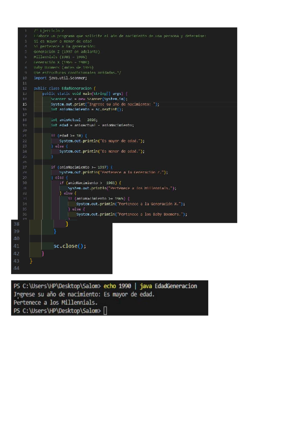307x433 pixels.
Task: Click the "import java.util.Scanner;" line
Action: [x=60, y=78]
